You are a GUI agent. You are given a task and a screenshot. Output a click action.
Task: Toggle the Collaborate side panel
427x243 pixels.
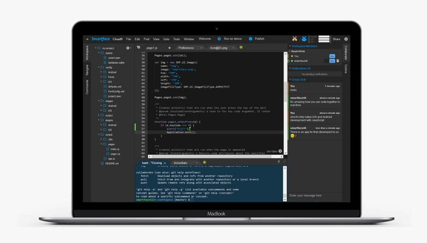click(346, 53)
